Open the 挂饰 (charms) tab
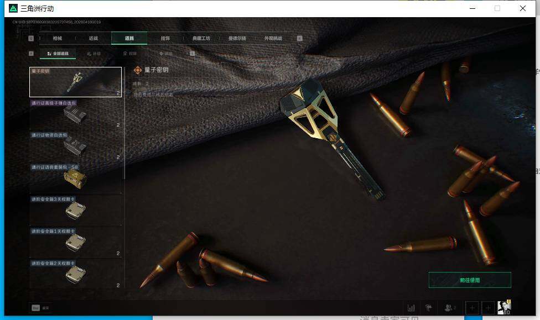Viewport: 540px width, 320px height. tap(165, 38)
